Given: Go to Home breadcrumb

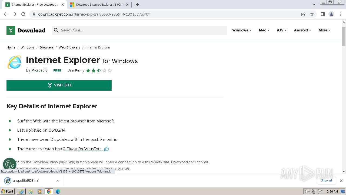Looking at the screenshot, I should click(11, 47).
